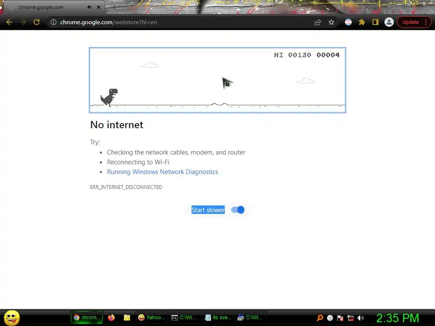Image resolution: width=435 pixels, height=326 pixels.
Task: Close the chrome.google.com tab
Action: pyautogui.click(x=99, y=7)
